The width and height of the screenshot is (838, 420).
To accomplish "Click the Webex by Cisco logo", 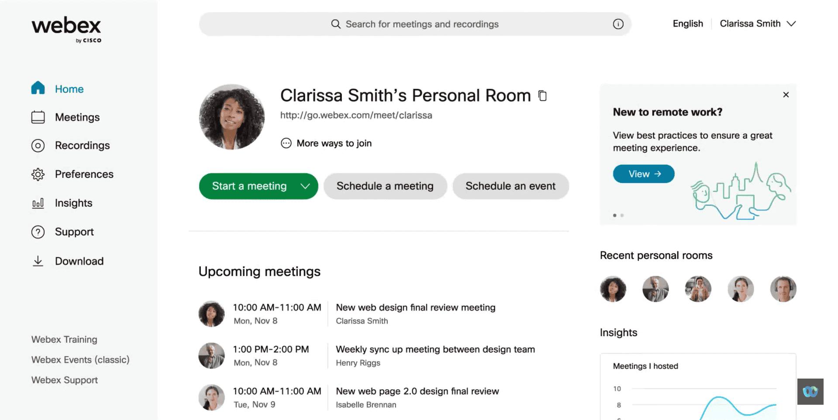I will coord(66,30).
